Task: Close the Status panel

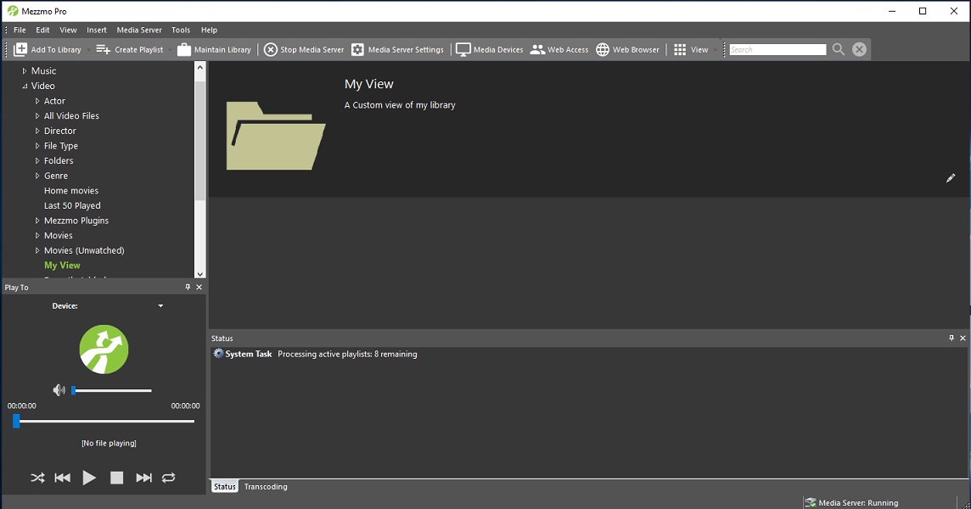Action: [x=963, y=338]
